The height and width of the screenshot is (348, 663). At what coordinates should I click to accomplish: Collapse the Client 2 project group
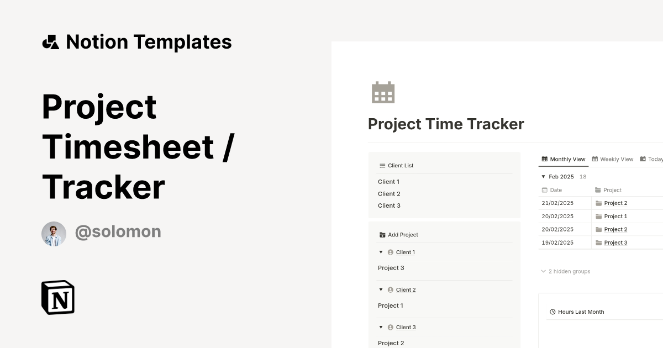point(381,289)
